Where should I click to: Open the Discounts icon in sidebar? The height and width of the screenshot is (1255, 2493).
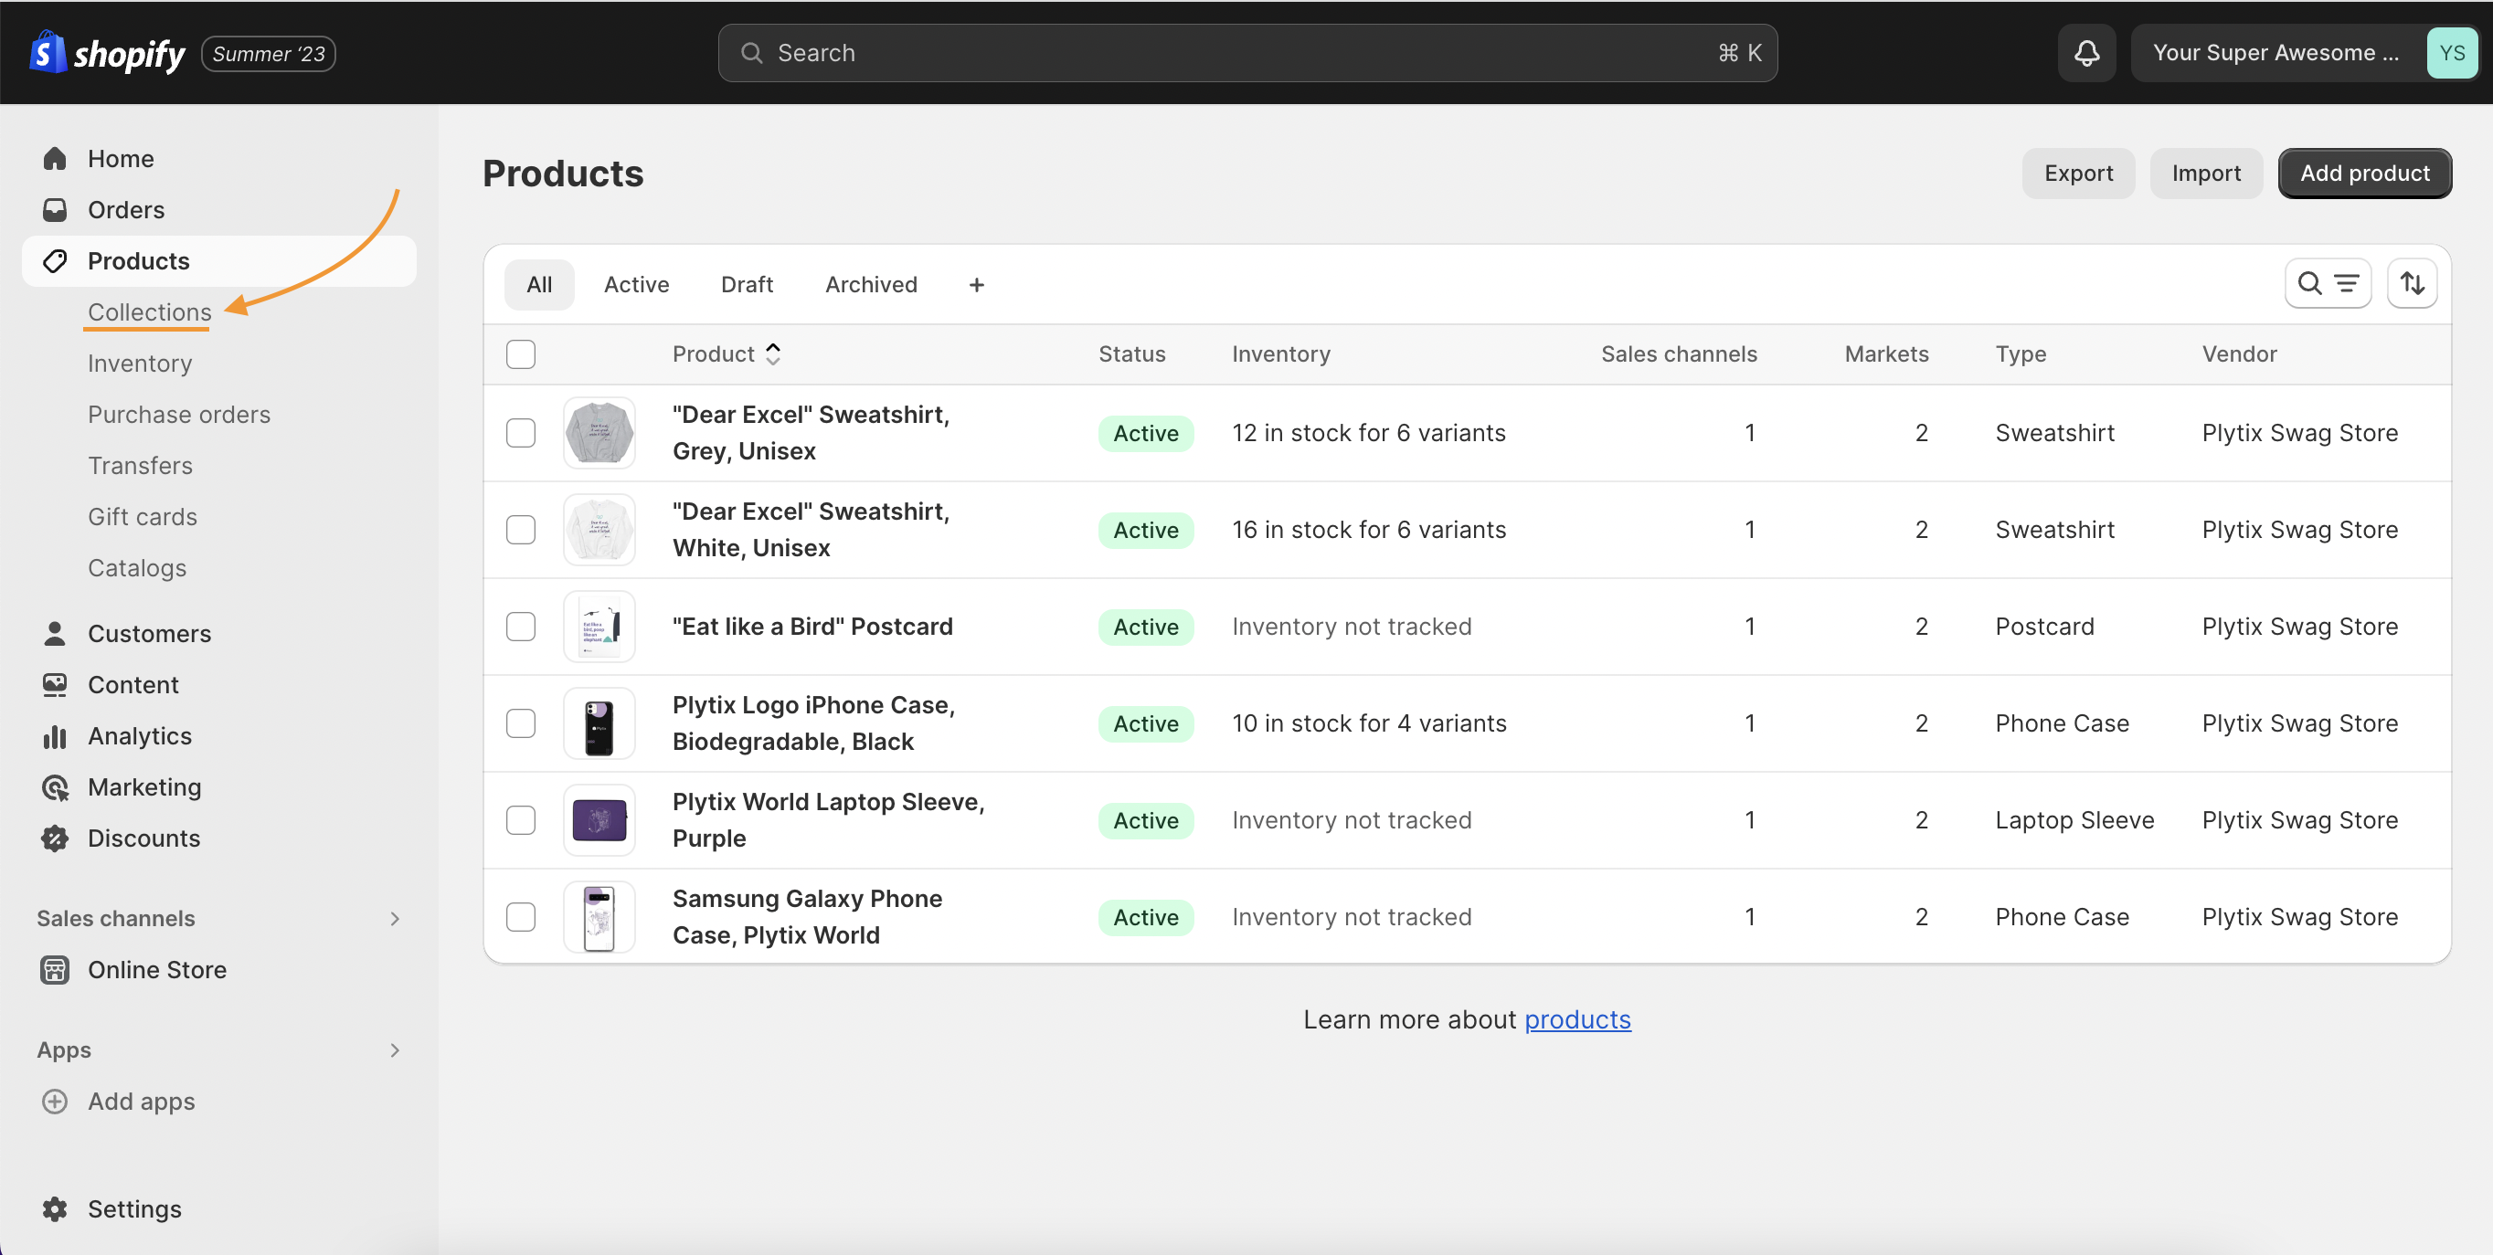(x=55, y=838)
